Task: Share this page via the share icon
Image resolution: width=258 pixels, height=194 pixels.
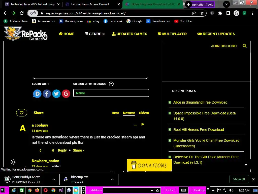Action: [x=194, y=13]
